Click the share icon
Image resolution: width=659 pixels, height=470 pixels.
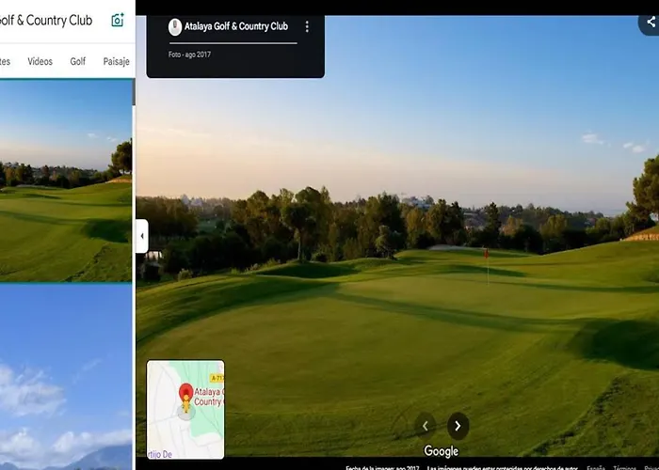coord(651,22)
